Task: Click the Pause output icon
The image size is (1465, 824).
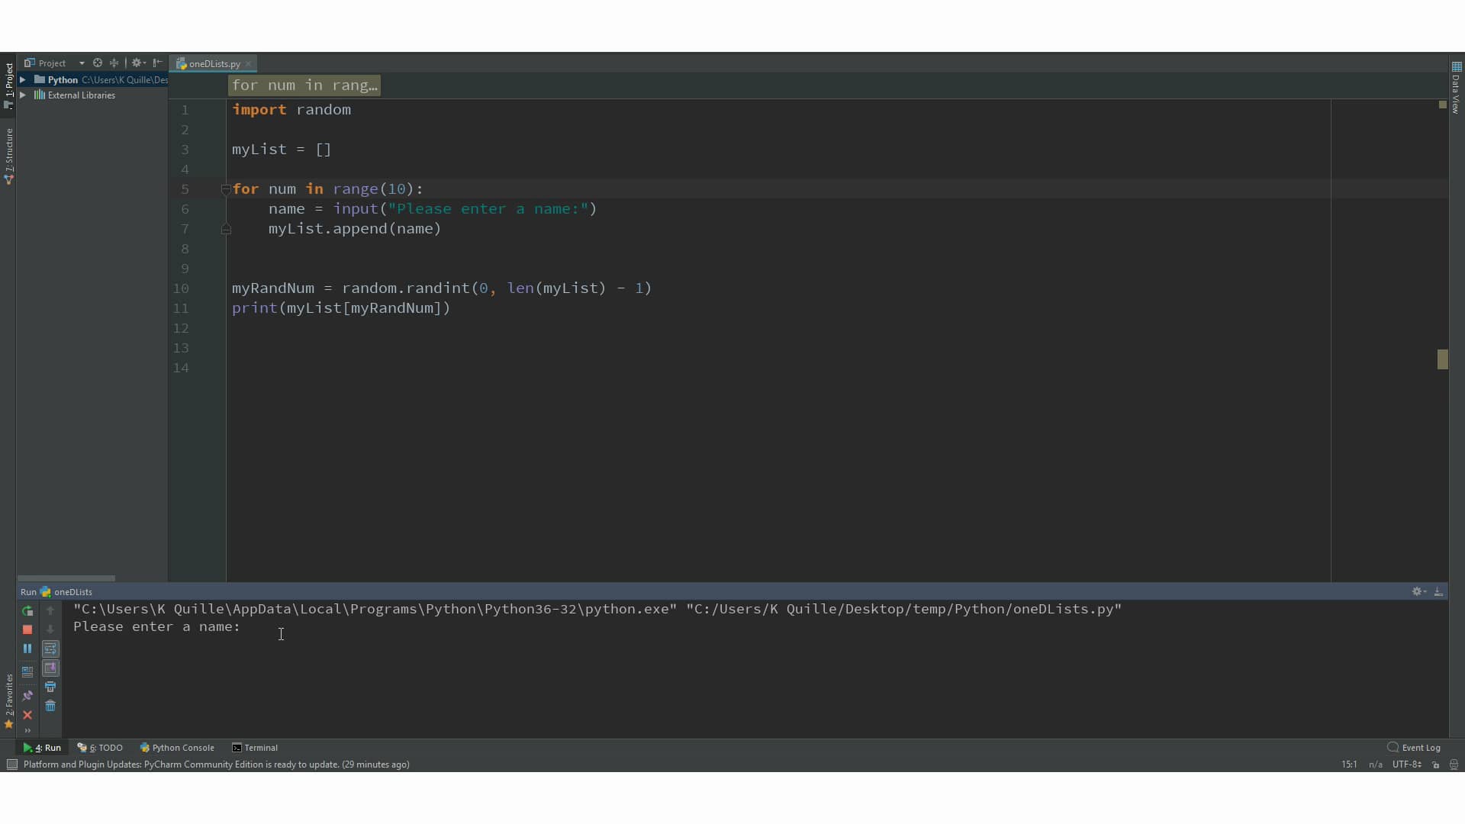Action: click(27, 649)
